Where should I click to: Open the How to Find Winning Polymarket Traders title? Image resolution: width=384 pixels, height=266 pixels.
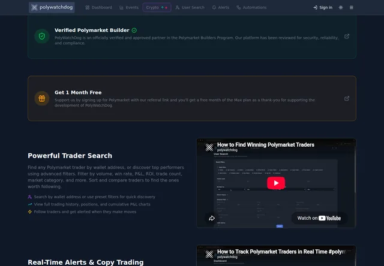(266, 145)
